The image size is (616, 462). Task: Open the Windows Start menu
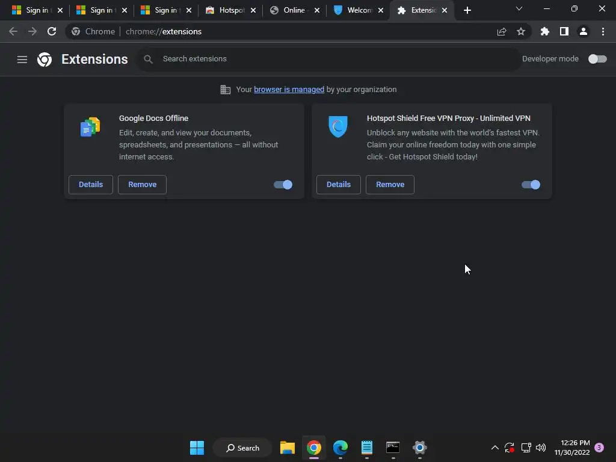197,448
